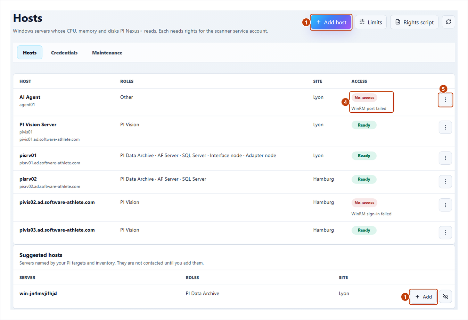This screenshot has height=320, width=468.
Task: Select the PI Vision Server host name
Action: (x=38, y=124)
